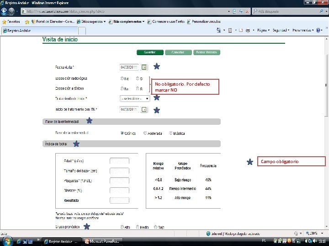Click the add-to-favorites bar star icon
This screenshot has height=246, width=329.
click(x=27, y=22)
